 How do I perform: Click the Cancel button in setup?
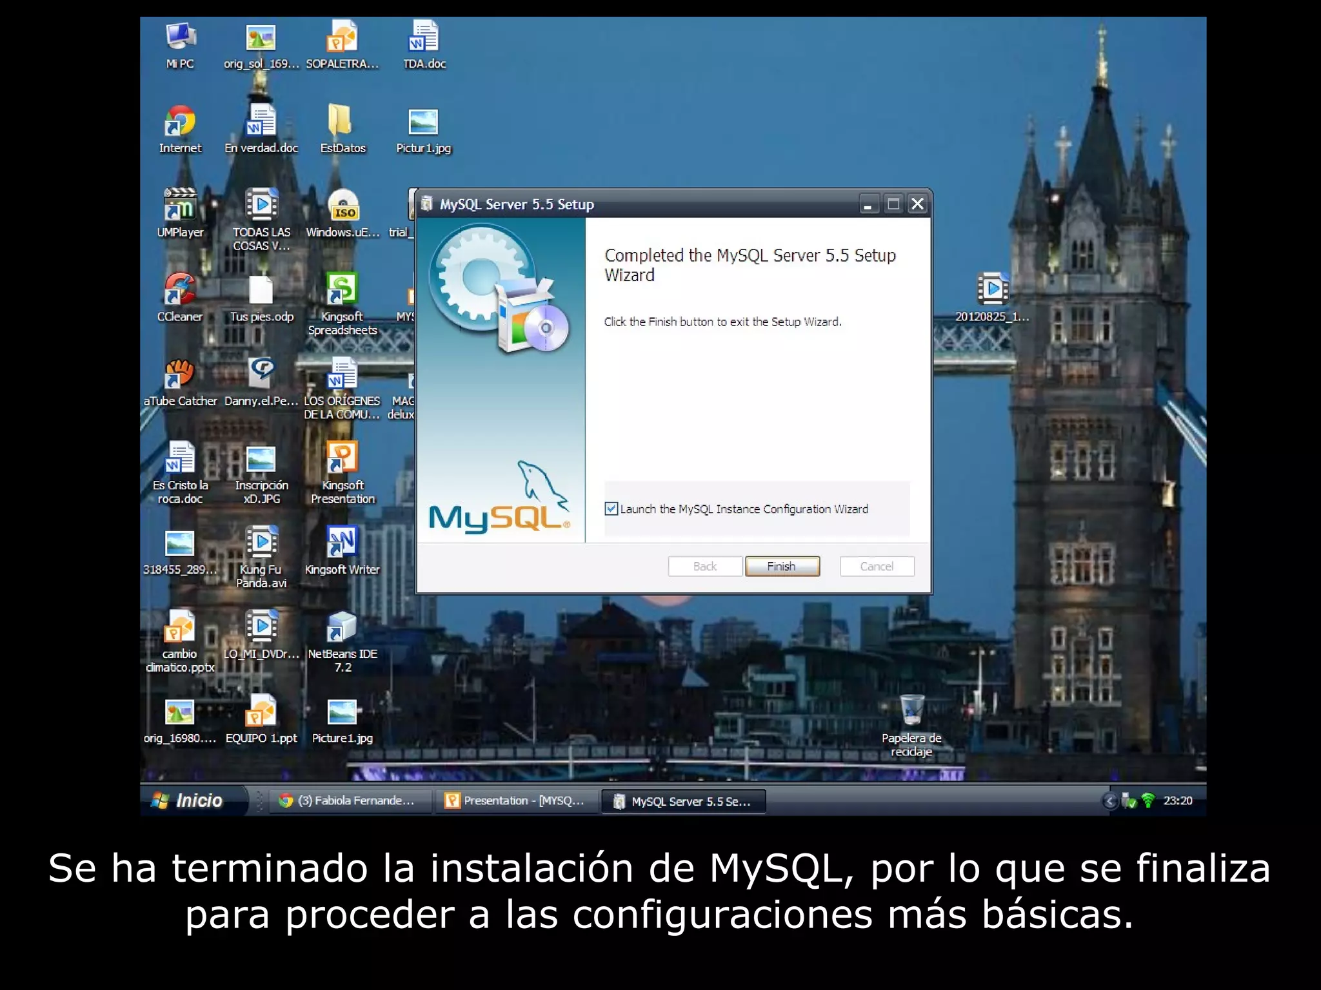tap(877, 566)
